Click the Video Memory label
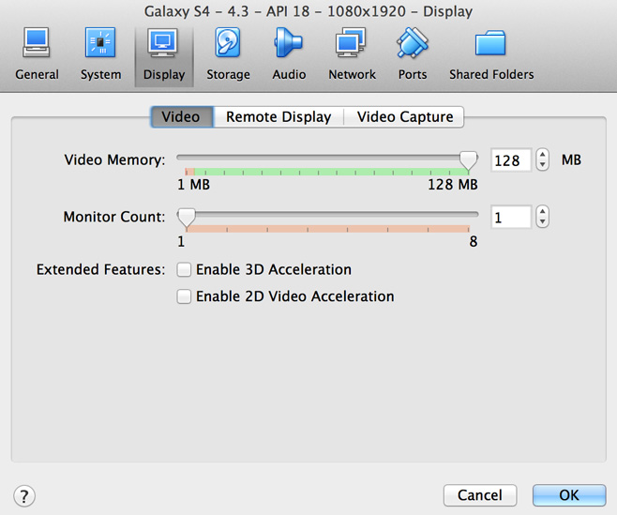 (114, 160)
